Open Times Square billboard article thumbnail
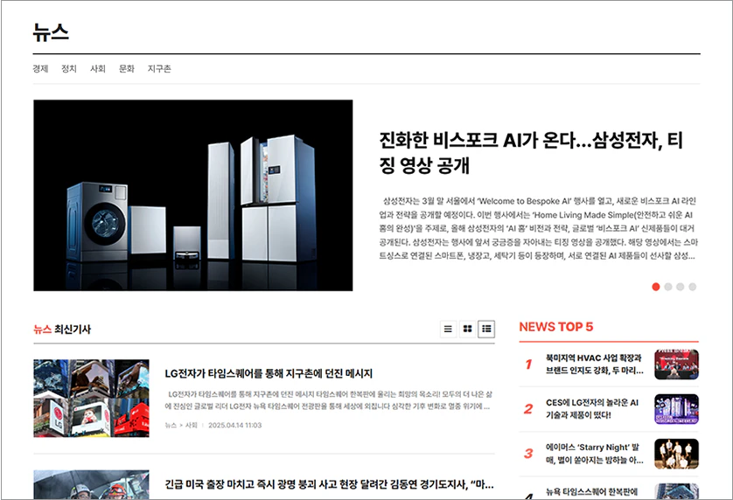 click(92, 398)
